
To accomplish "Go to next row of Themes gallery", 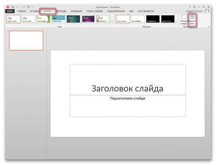I will (x=112, y=19).
